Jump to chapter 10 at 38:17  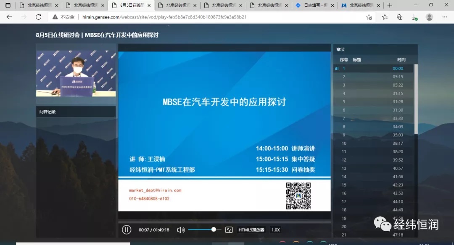(374, 143)
